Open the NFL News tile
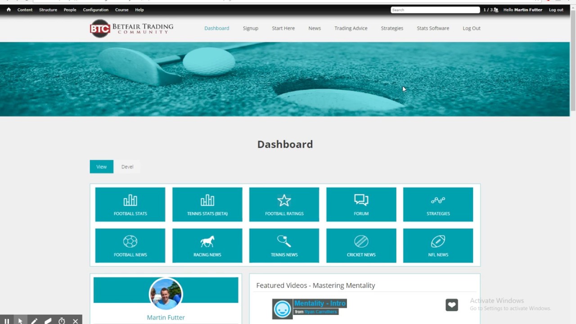 pos(438,246)
